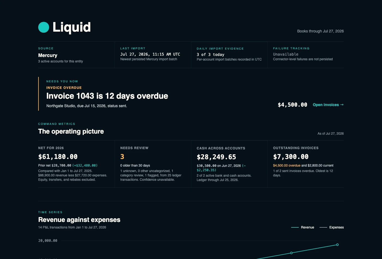
Task: Click the "As of Jul 27, 2026" date
Action: click(x=331, y=134)
